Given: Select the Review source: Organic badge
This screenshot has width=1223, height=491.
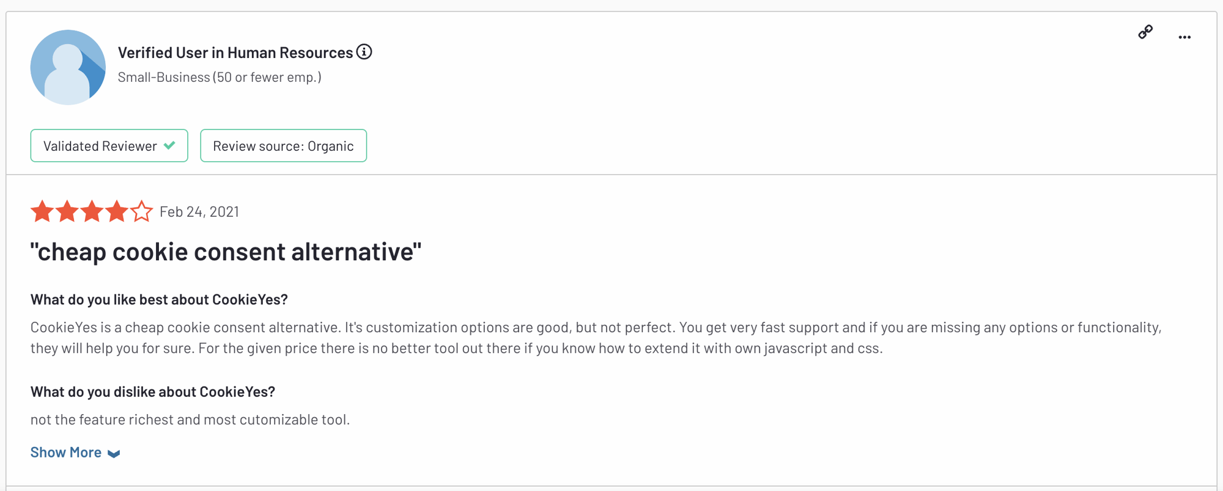Looking at the screenshot, I should click(x=283, y=145).
